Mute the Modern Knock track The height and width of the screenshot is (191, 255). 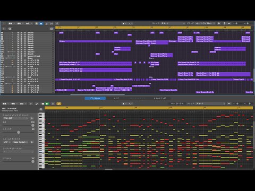(x=18, y=56)
